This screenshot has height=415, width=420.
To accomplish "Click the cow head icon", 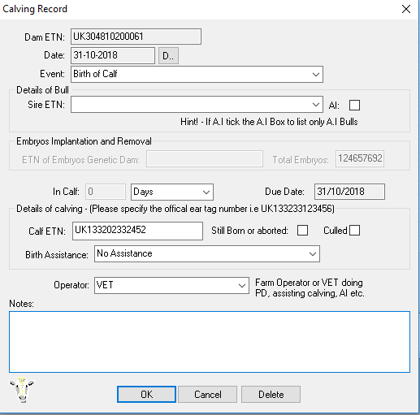I will click(22, 389).
